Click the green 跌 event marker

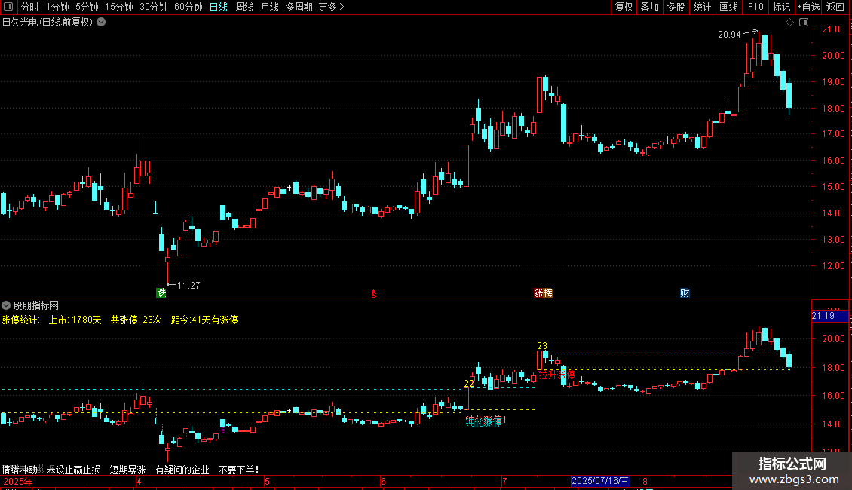point(161,292)
